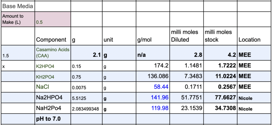Select the 5.5125 grams cell

point(86,97)
